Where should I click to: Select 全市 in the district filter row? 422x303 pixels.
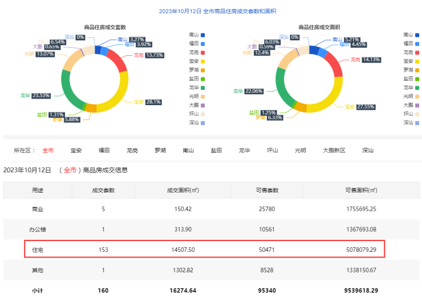(48, 151)
